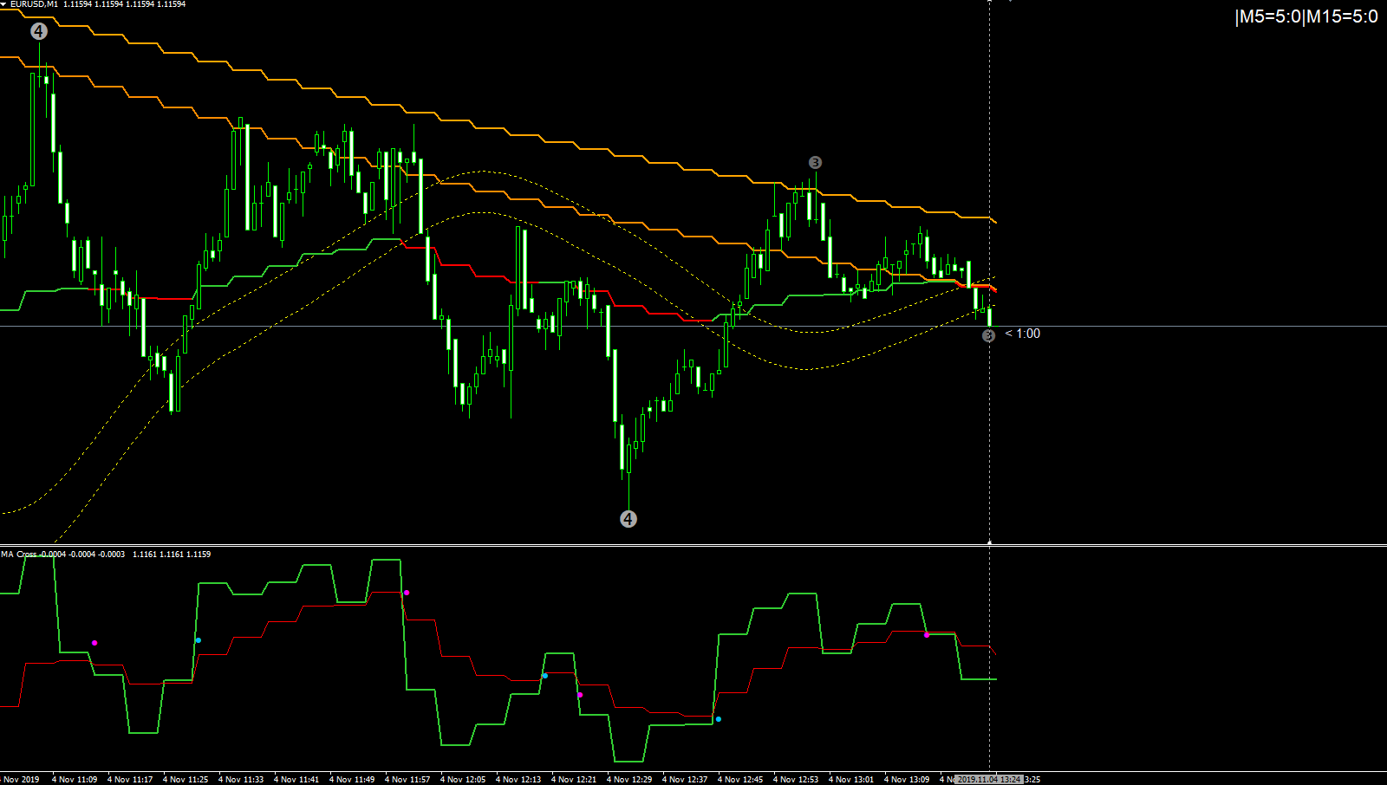Click the magenta dot near 13:09 in MA Cross
The image size is (1387, 785).
coord(927,635)
